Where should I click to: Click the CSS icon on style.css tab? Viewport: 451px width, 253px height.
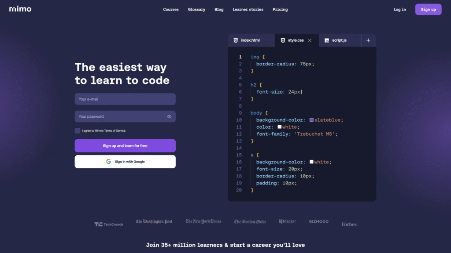[x=283, y=40]
